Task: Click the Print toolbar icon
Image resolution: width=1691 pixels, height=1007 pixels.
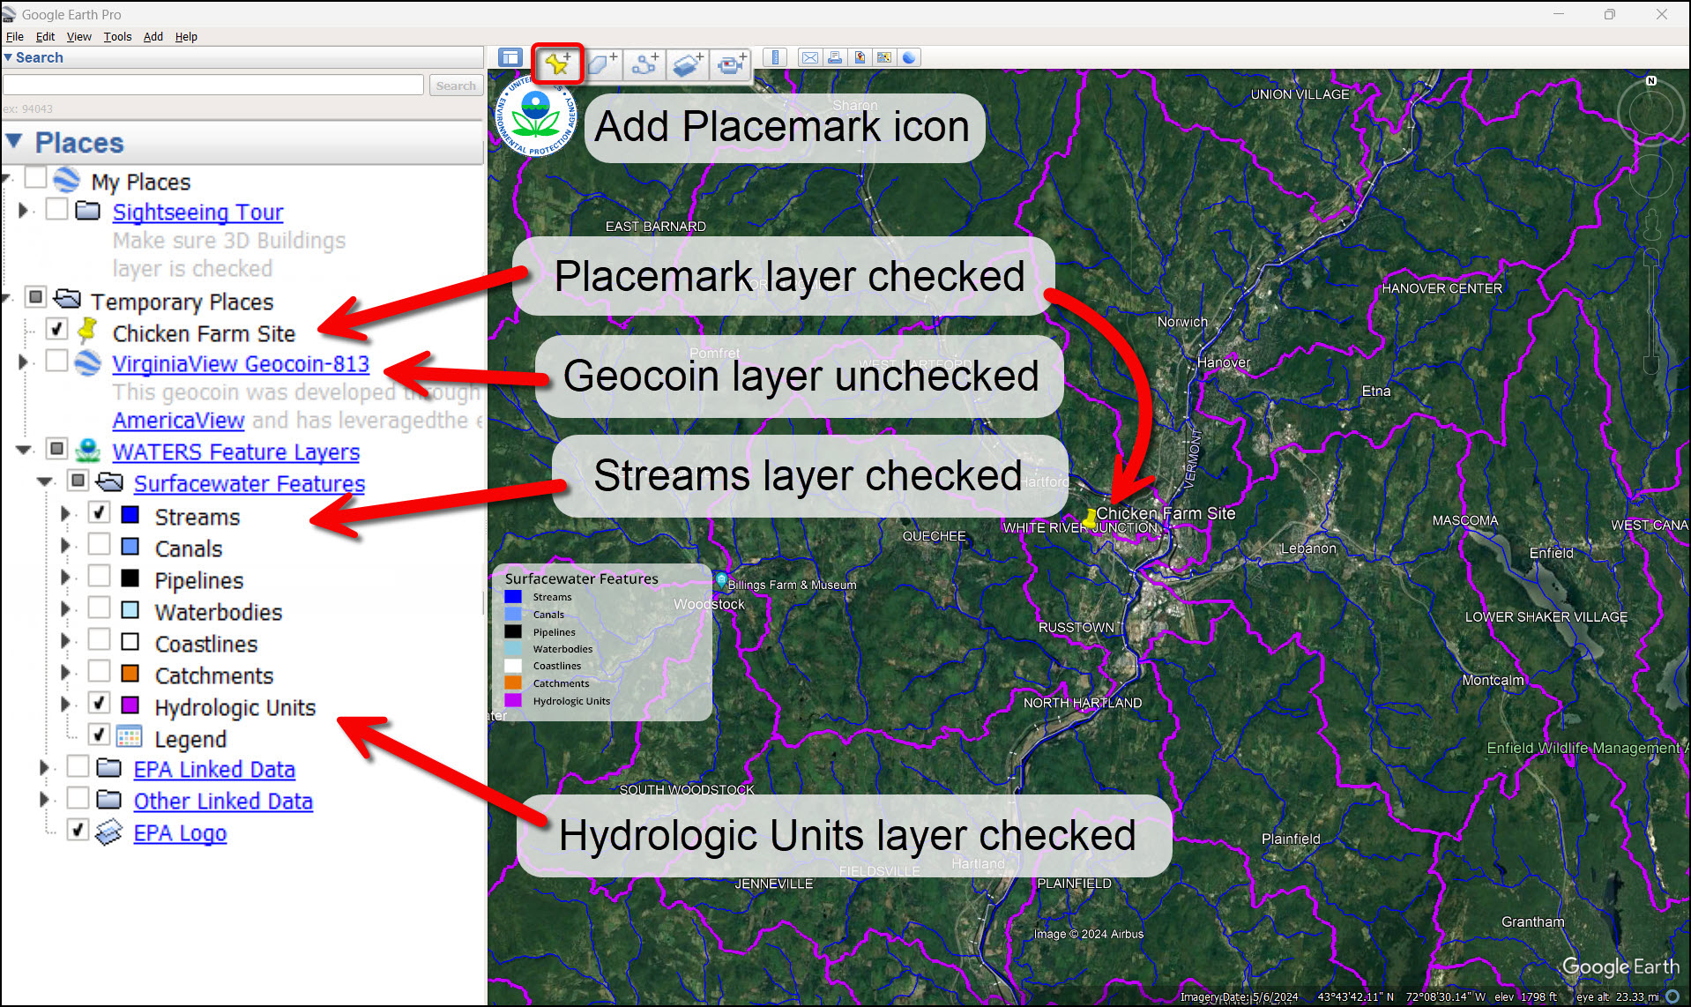Action: tap(834, 58)
